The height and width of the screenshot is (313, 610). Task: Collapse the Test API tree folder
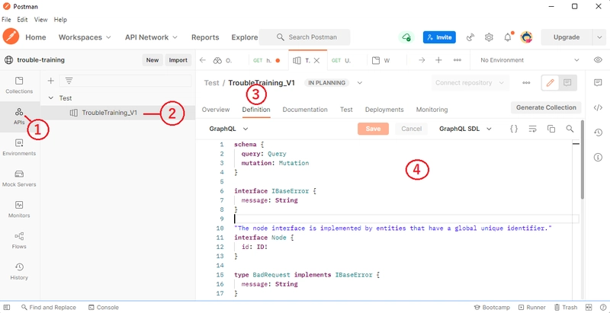point(50,98)
